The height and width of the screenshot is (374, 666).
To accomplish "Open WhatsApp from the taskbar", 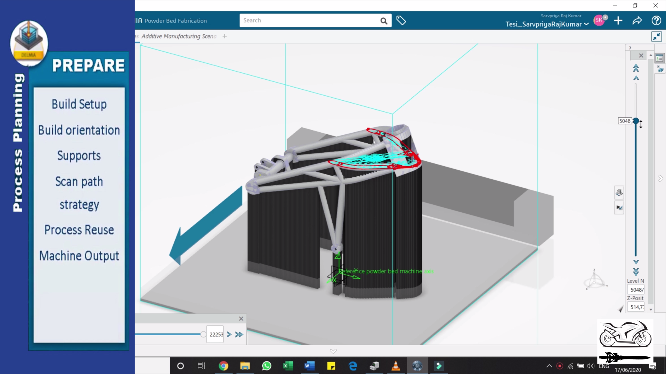I will click(x=266, y=366).
